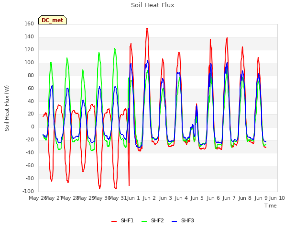Click the Jun 1 x-axis label
This screenshot has width=306, height=230.
(x=133, y=198)
